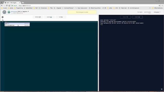Image resolution: width=164 pixels, height=92 pixels.
Task: Edit repl name with pencil icon
Action: point(28,11)
